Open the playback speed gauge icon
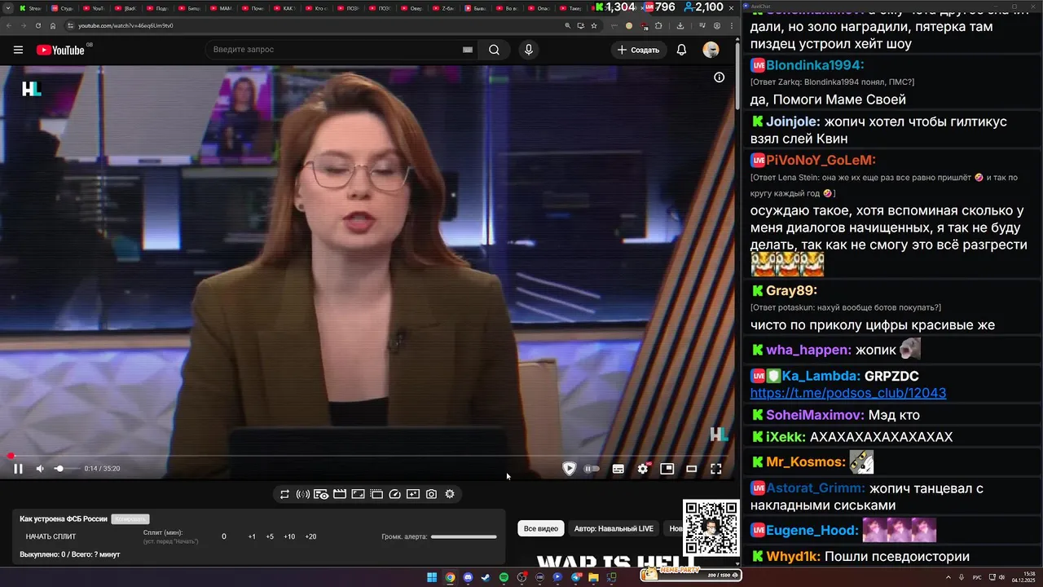The image size is (1043, 587). [395, 494]
